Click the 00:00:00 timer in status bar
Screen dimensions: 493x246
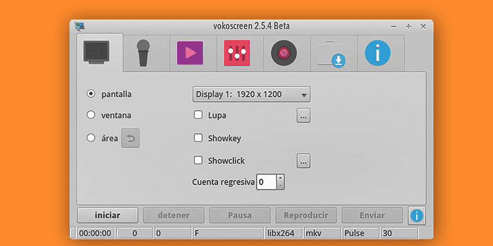96,233
